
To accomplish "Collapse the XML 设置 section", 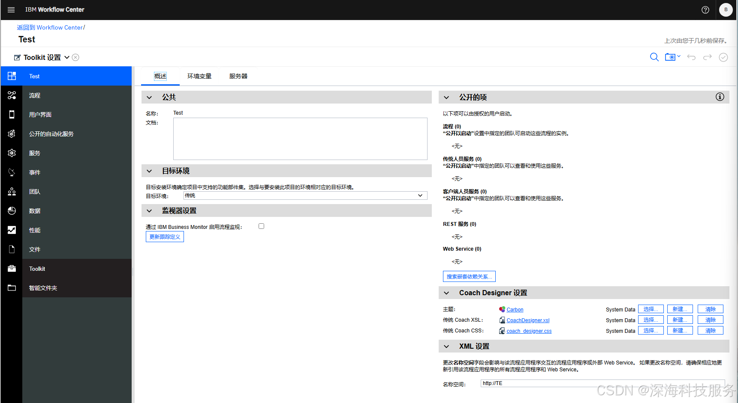I will [x=446, y=347].
